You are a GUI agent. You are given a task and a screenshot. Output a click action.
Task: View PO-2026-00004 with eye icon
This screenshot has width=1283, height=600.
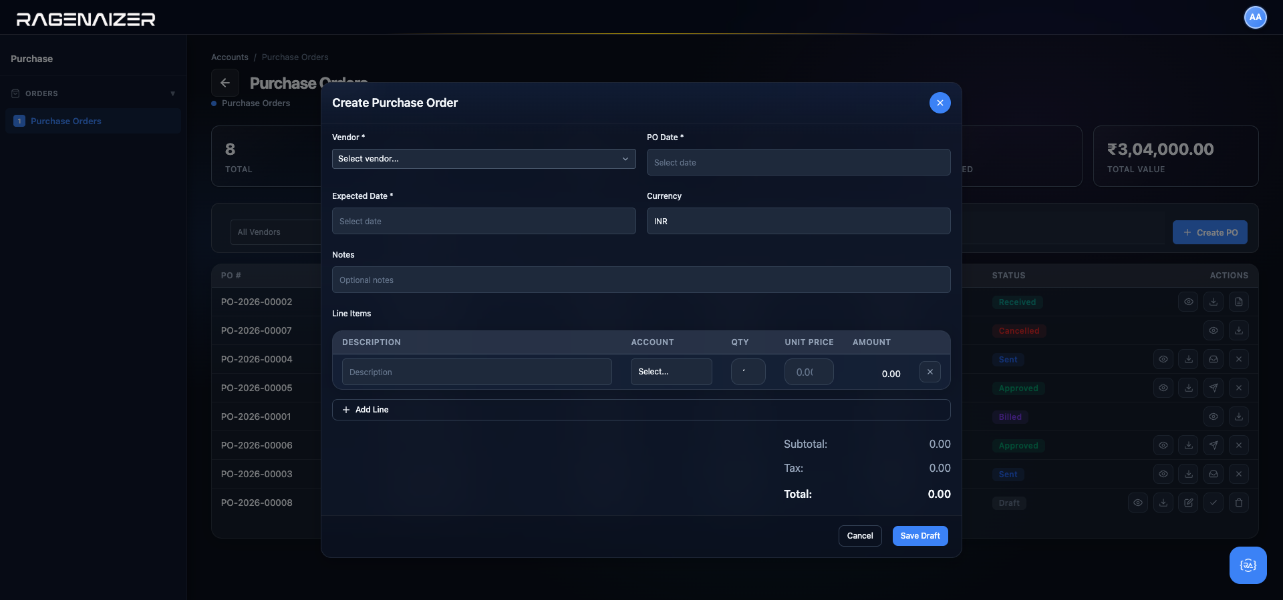pos(1163,359)
